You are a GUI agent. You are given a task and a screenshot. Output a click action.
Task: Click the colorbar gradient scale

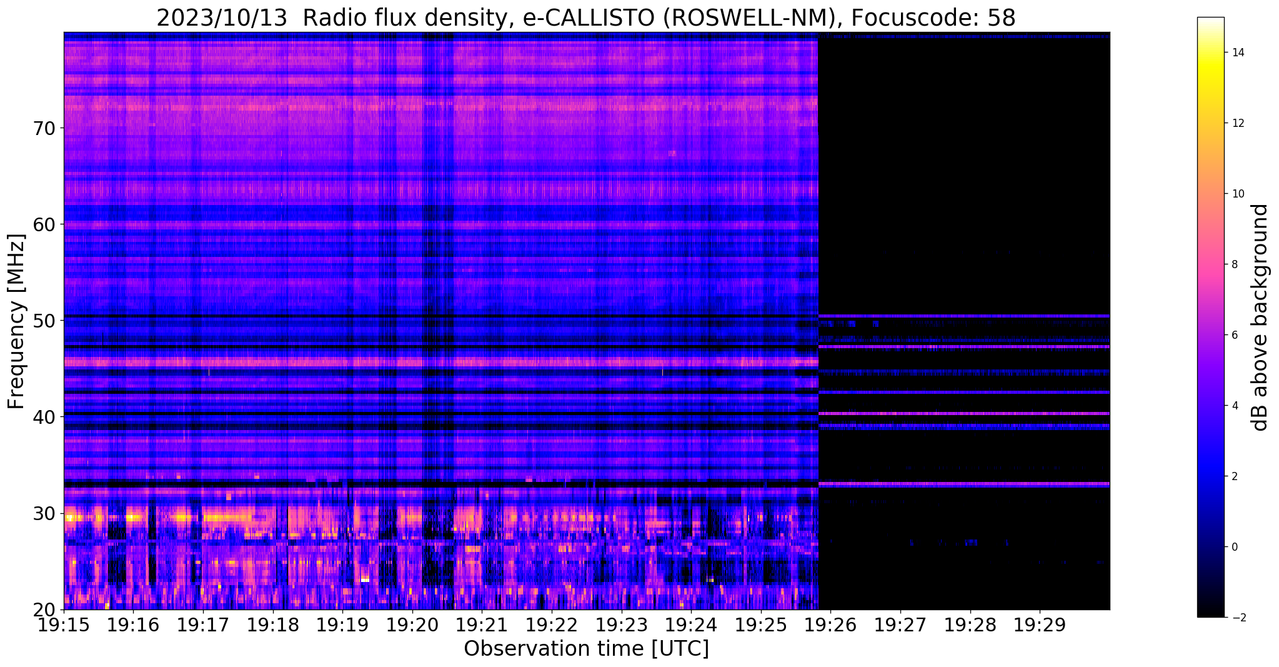coord(1210,317)
